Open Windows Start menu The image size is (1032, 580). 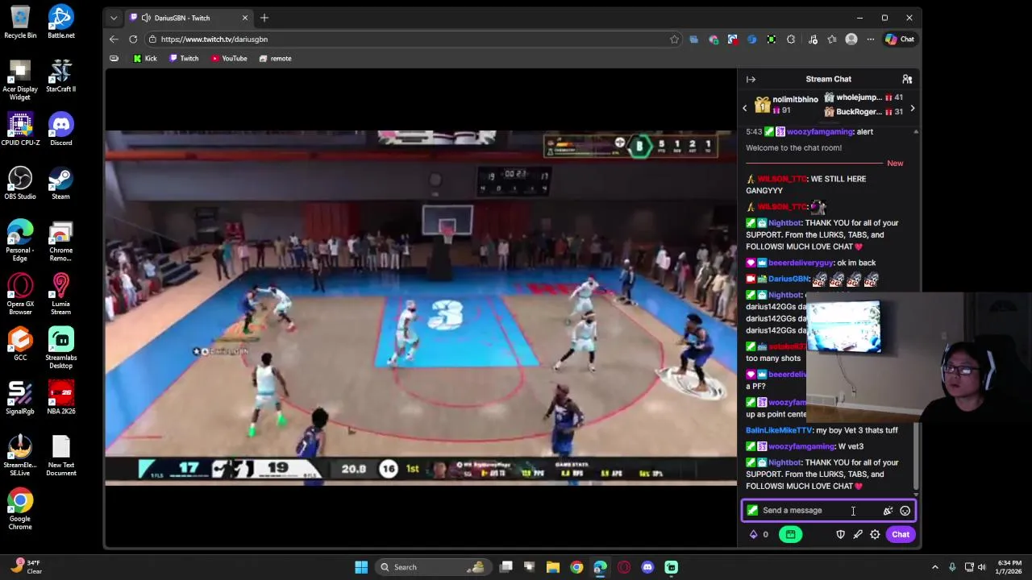(x=361, y=567)
